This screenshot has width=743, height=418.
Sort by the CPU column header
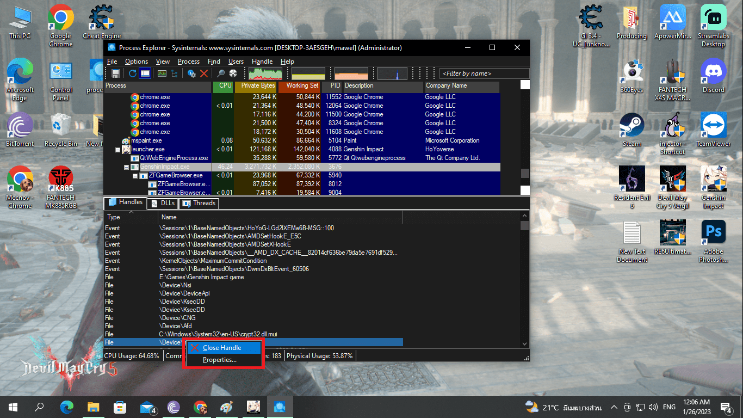pos(223,86)
